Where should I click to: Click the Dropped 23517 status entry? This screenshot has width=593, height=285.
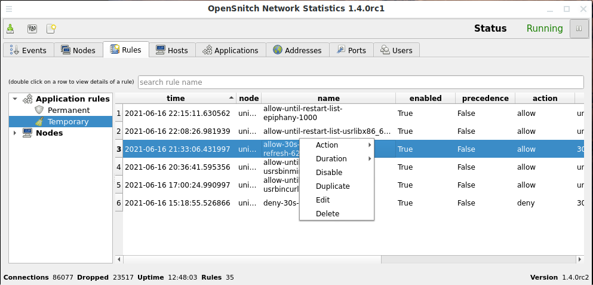(x=106, y=277)
